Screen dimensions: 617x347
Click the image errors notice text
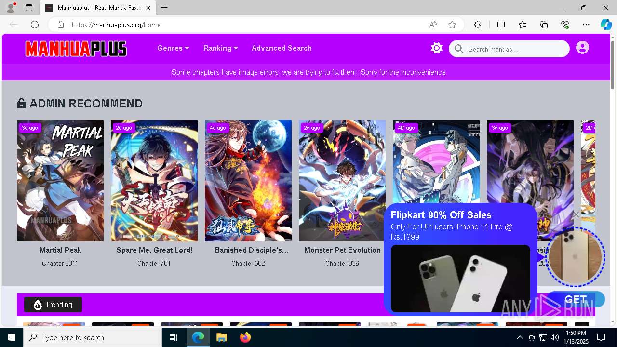(x=308, y=72)
